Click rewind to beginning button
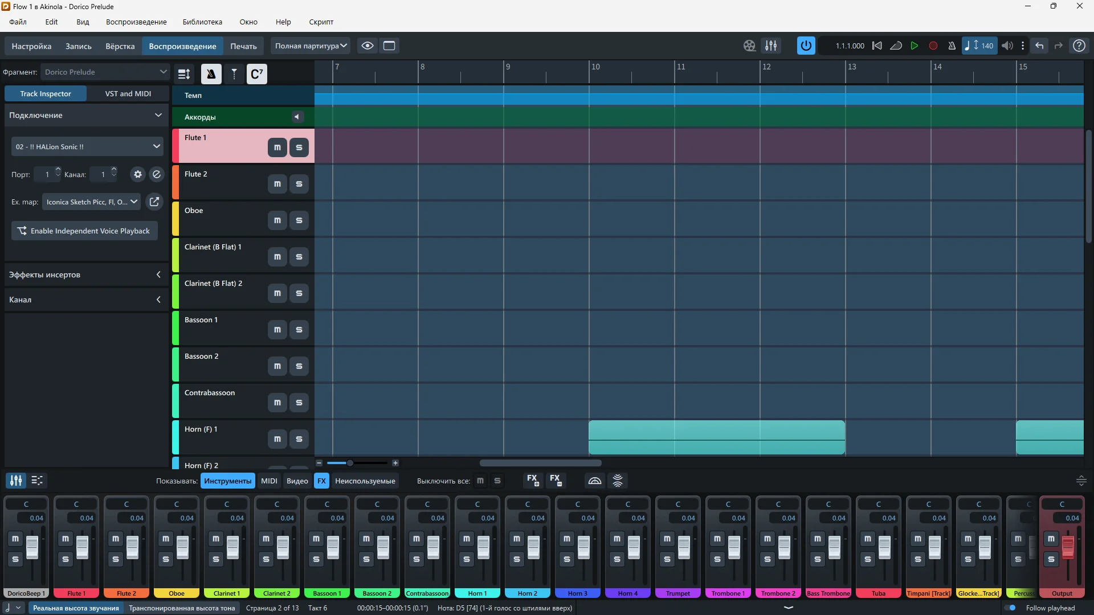The height and width of the screenshot is (615, 1094). [877, 46]
